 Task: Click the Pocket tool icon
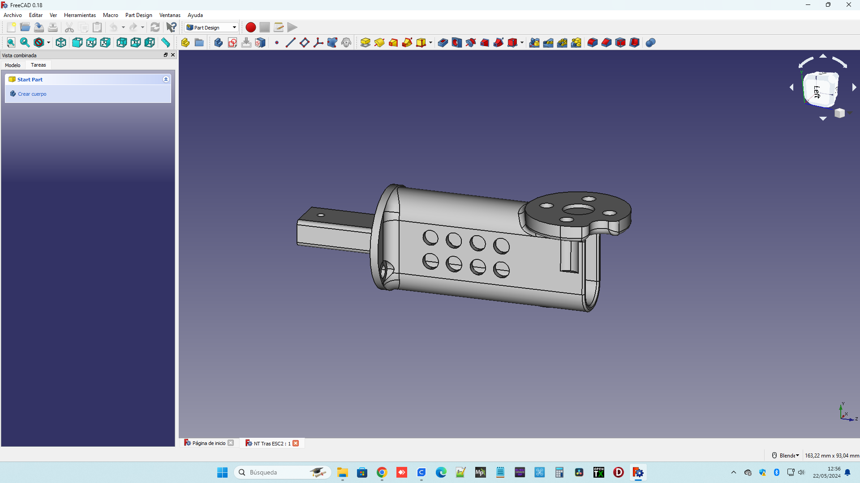click(443, 42)
